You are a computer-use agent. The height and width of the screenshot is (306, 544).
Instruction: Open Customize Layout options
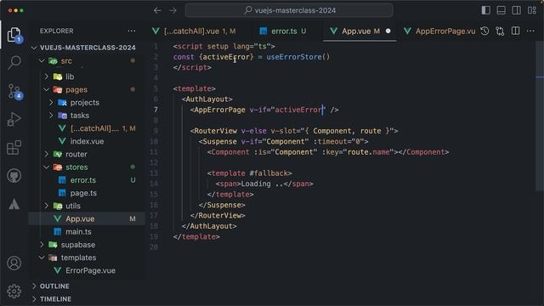[532, 10]
